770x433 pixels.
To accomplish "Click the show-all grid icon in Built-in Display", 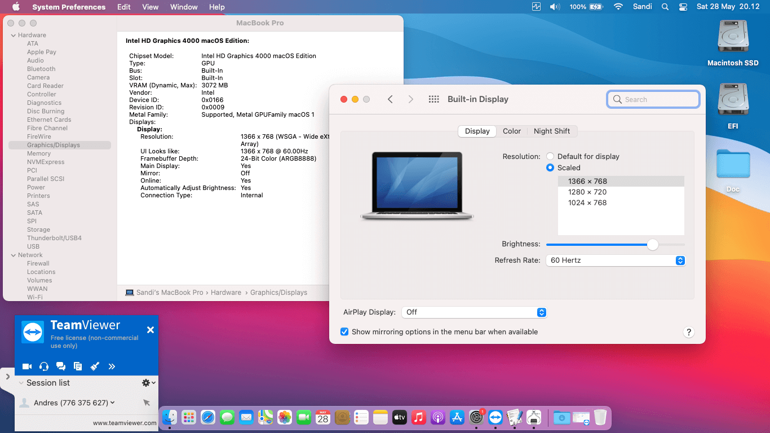I will [x=433, y=99].
